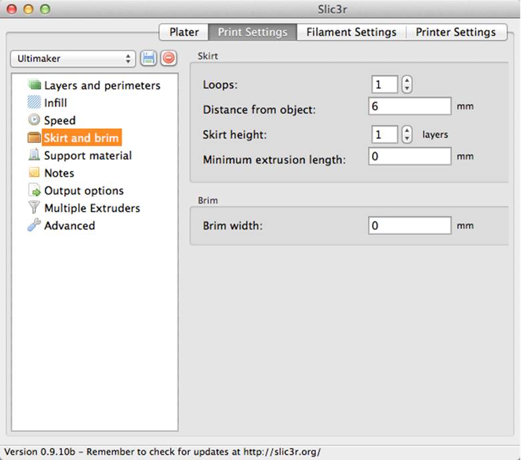This screenshot has width=521, height=460.
Task: Open the Ultimaker preset dropdown
Action: click(x=73, y=59)
